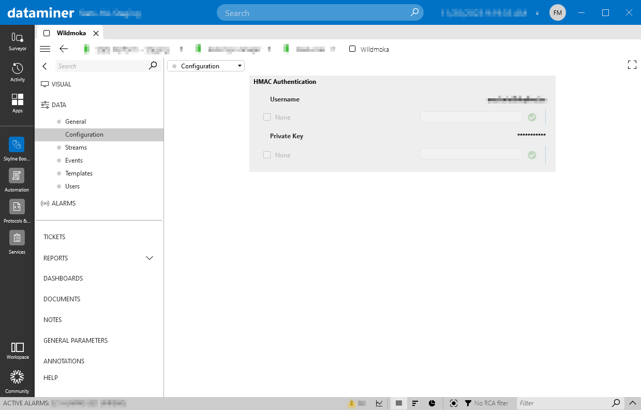This screenshot has height=410, width=641.
Task: Go back with the left arrow button
Action: 64,49
